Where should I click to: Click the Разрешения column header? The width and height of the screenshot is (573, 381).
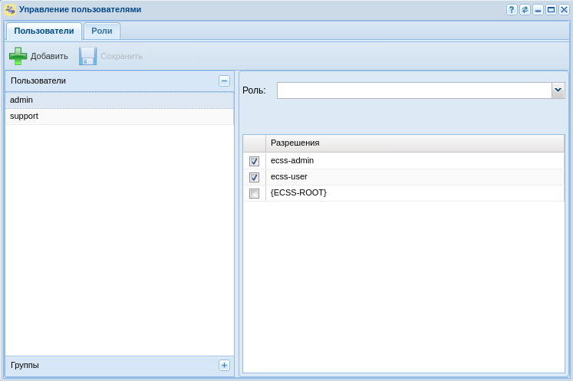414,143
